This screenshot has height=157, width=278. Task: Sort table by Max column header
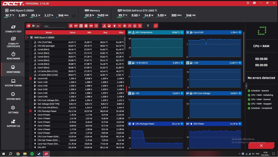tap(121, 33)
